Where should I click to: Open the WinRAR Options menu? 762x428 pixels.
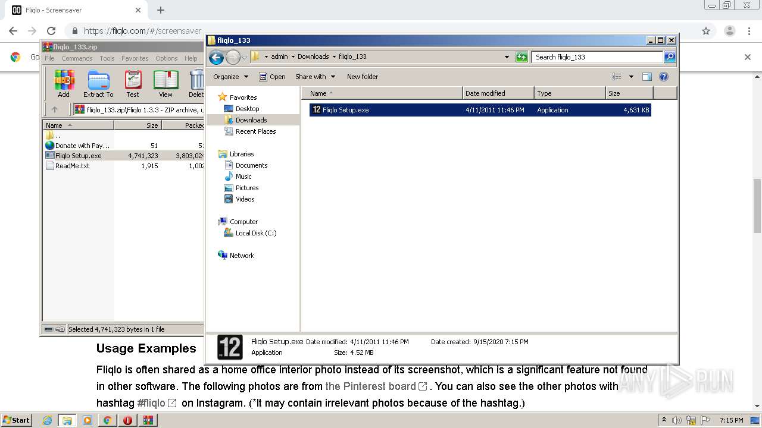pos(167,58)
